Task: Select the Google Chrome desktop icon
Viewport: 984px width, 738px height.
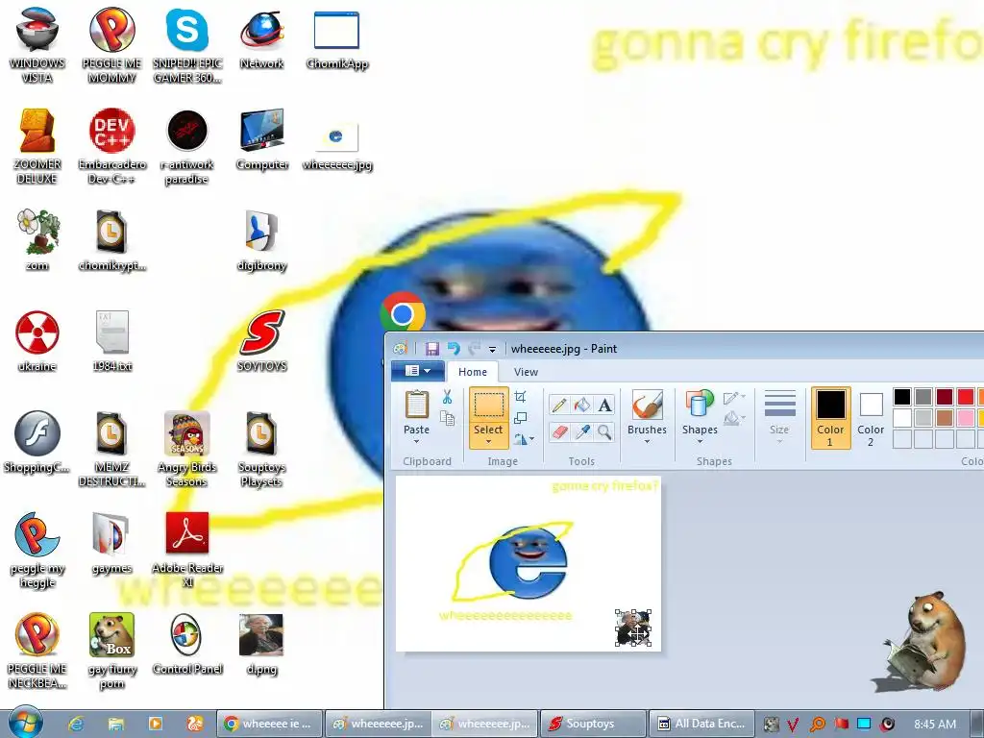Action: pyautogui.click(x=403, y=313)
